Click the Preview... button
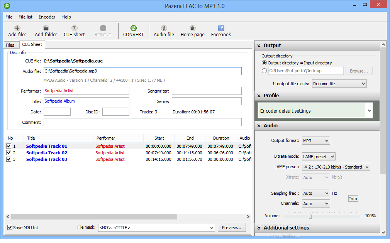This screenshot has height=243, width=390. [232, 228]
